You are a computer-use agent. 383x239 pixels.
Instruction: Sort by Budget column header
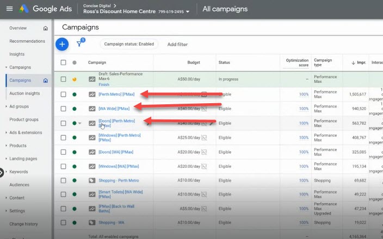point(194,62)
